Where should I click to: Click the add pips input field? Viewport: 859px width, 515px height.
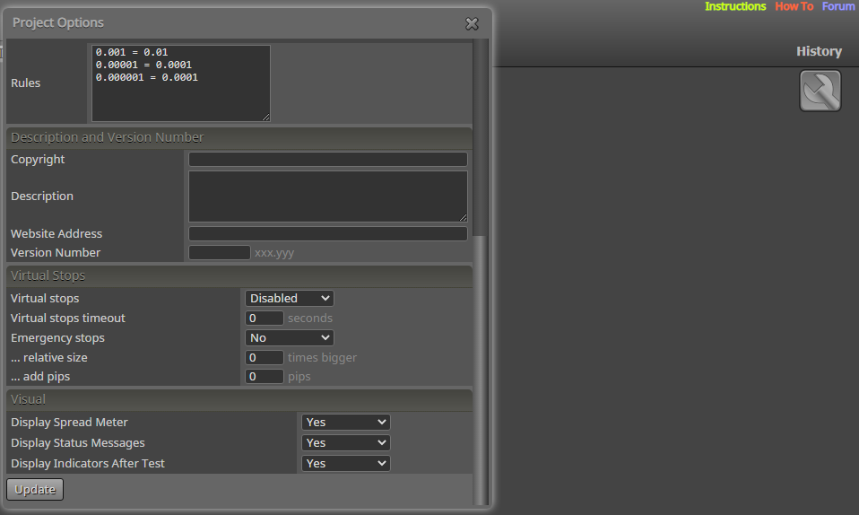[264, 376]
